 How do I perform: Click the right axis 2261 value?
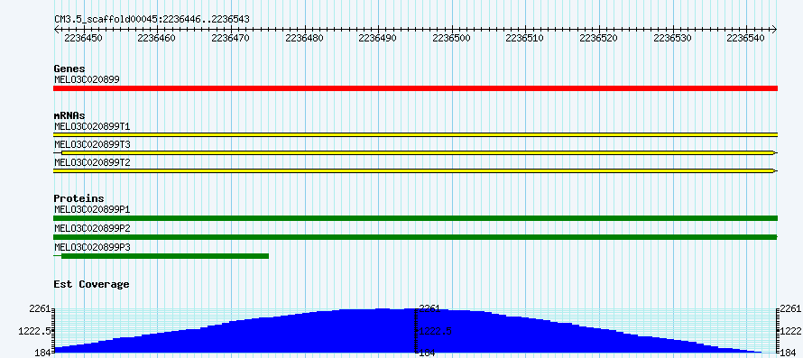pyautogui.click(x=791, y=308)
